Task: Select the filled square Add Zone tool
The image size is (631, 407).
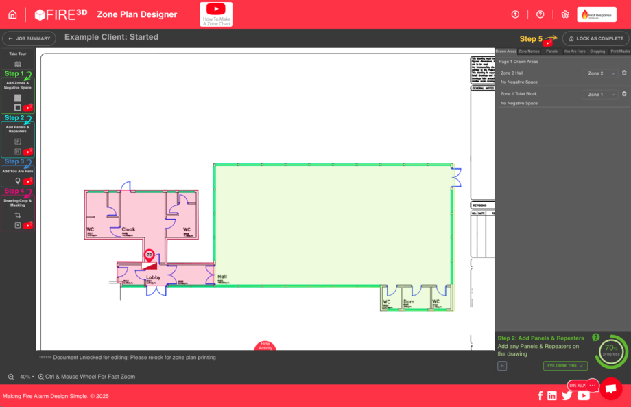Action: tap(18, 97)
